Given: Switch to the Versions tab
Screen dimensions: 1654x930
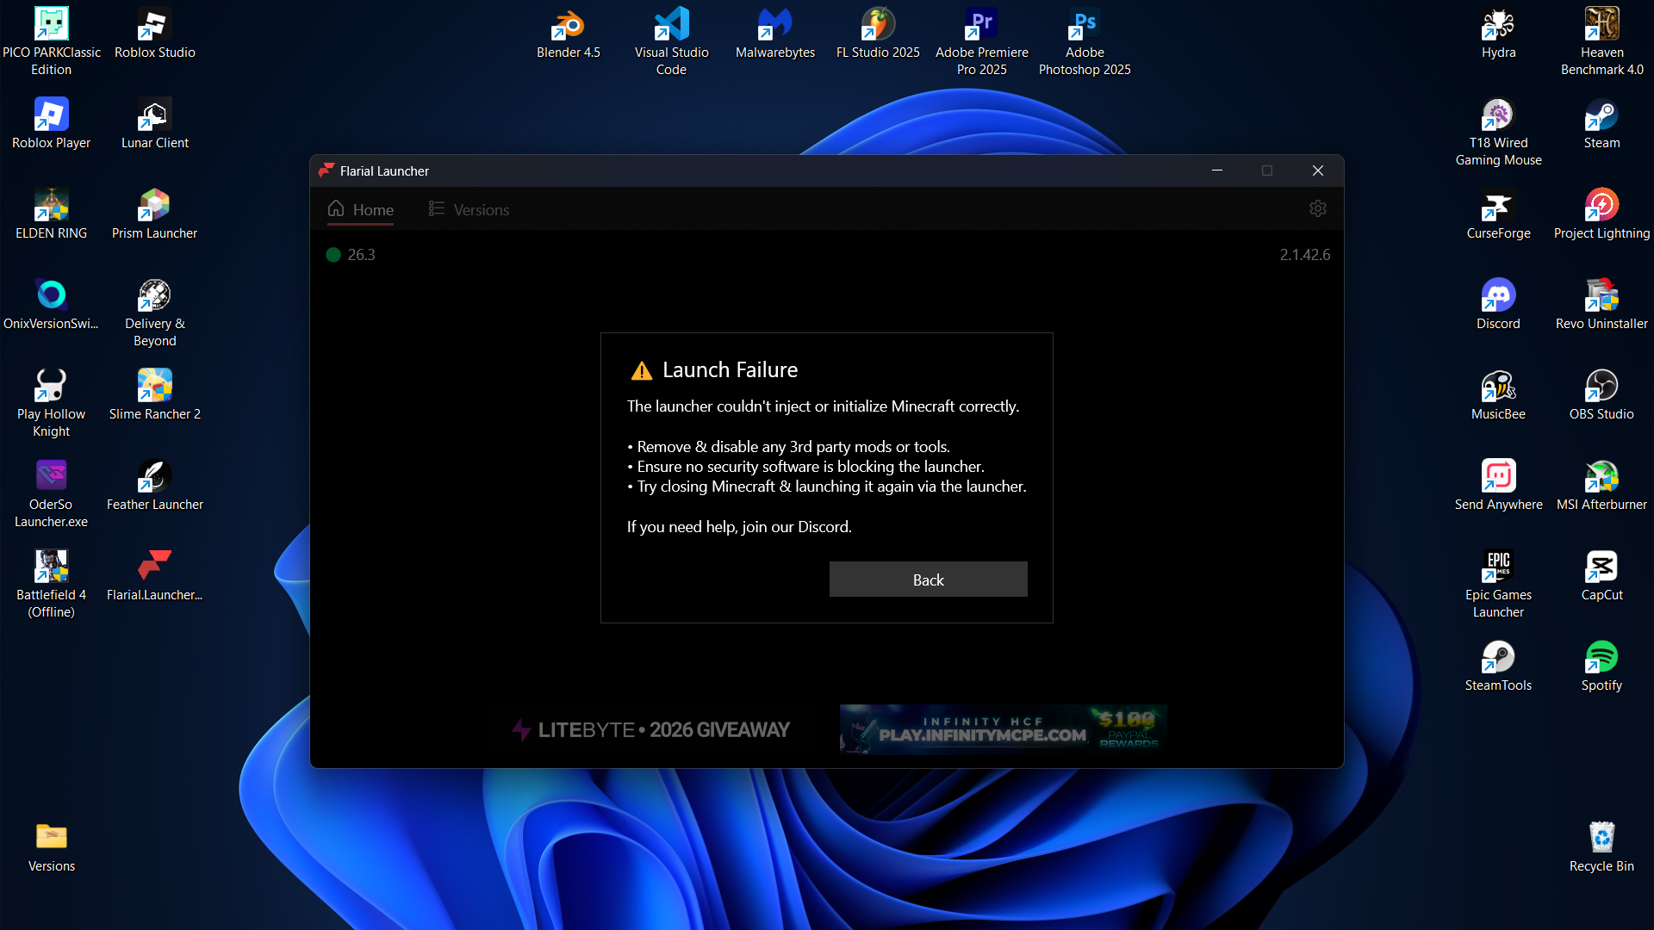Looking at the screenshot, I should click(469, 209).
